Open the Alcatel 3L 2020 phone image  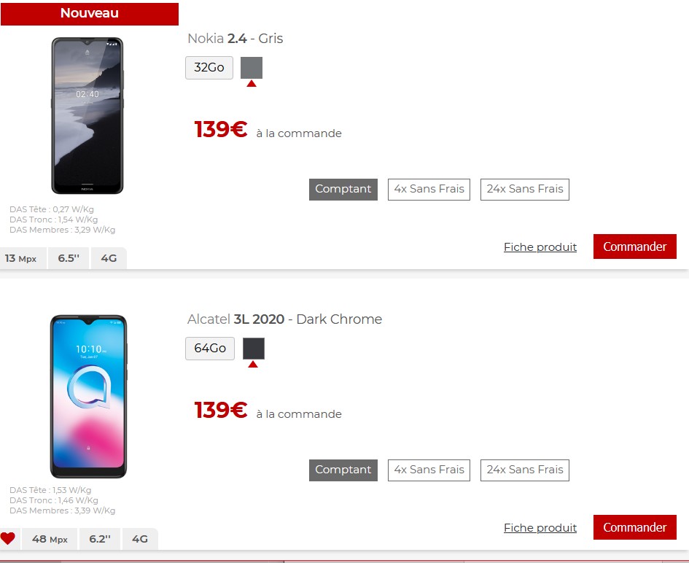88,397
